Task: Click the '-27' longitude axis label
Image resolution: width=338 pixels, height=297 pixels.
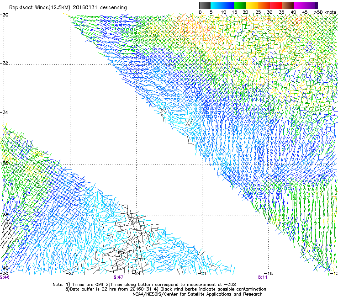Action: click(70, 273)
